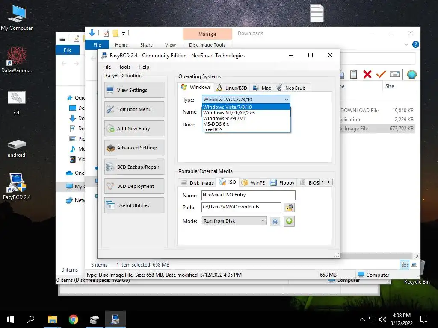
Task: Open BCD Backup/Repair section
Action: click(134, 167)
